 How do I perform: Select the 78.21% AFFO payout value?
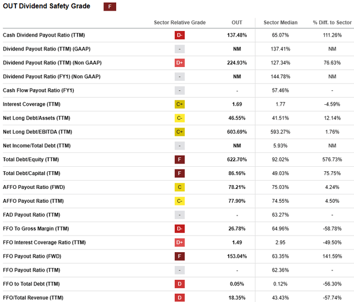(x=237, y=187)
